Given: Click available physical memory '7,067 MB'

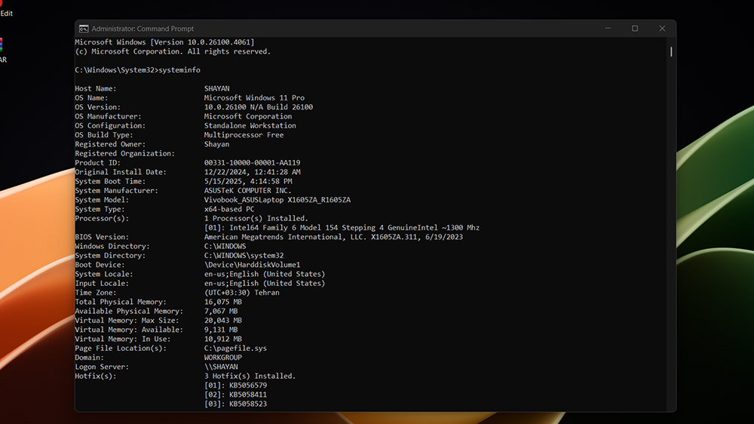Looking at the screenshot, I should click(x=221, y=312).
